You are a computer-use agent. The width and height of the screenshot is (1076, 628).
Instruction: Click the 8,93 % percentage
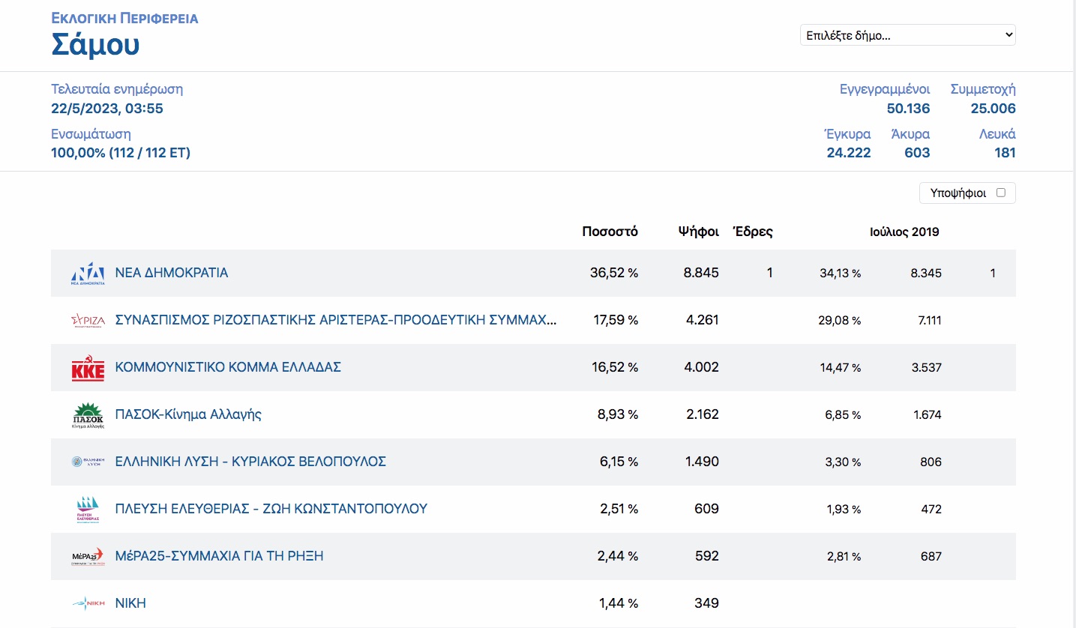[619, 414]
